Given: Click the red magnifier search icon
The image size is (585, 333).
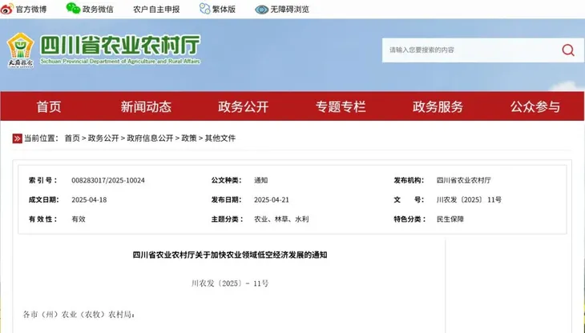Looking at the screenshot, I should (x=567, y=50).
